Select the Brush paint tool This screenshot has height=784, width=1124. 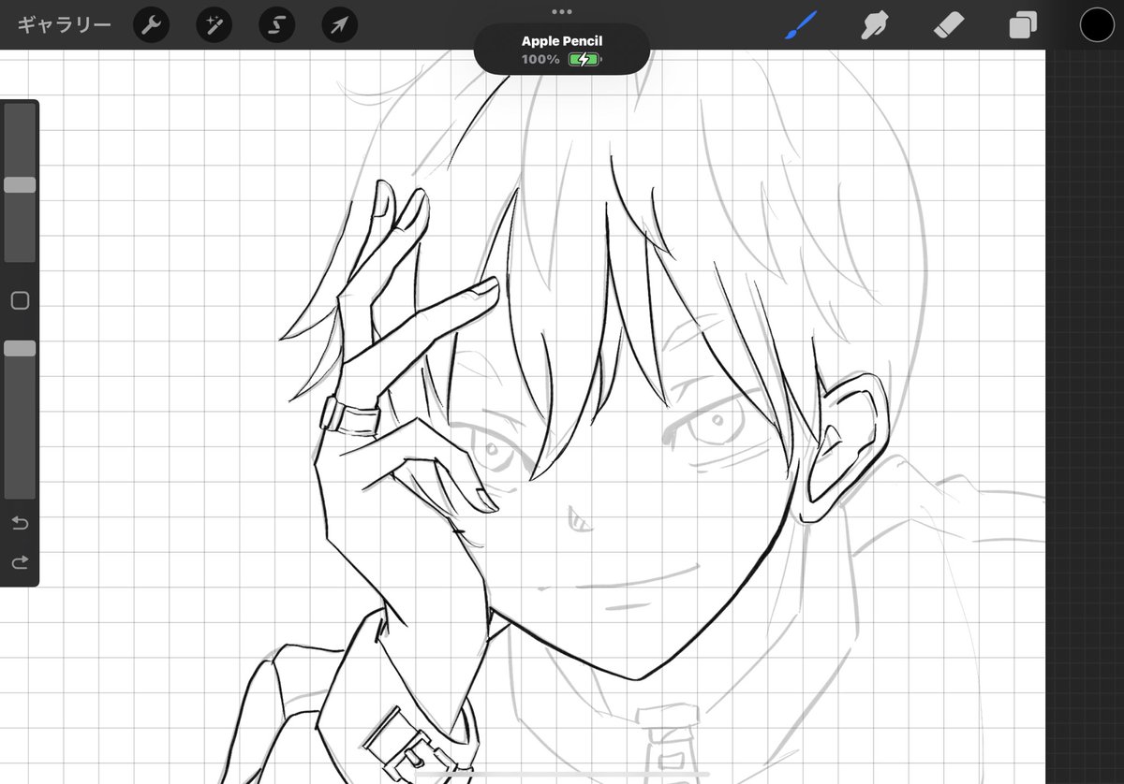(801, 25)
